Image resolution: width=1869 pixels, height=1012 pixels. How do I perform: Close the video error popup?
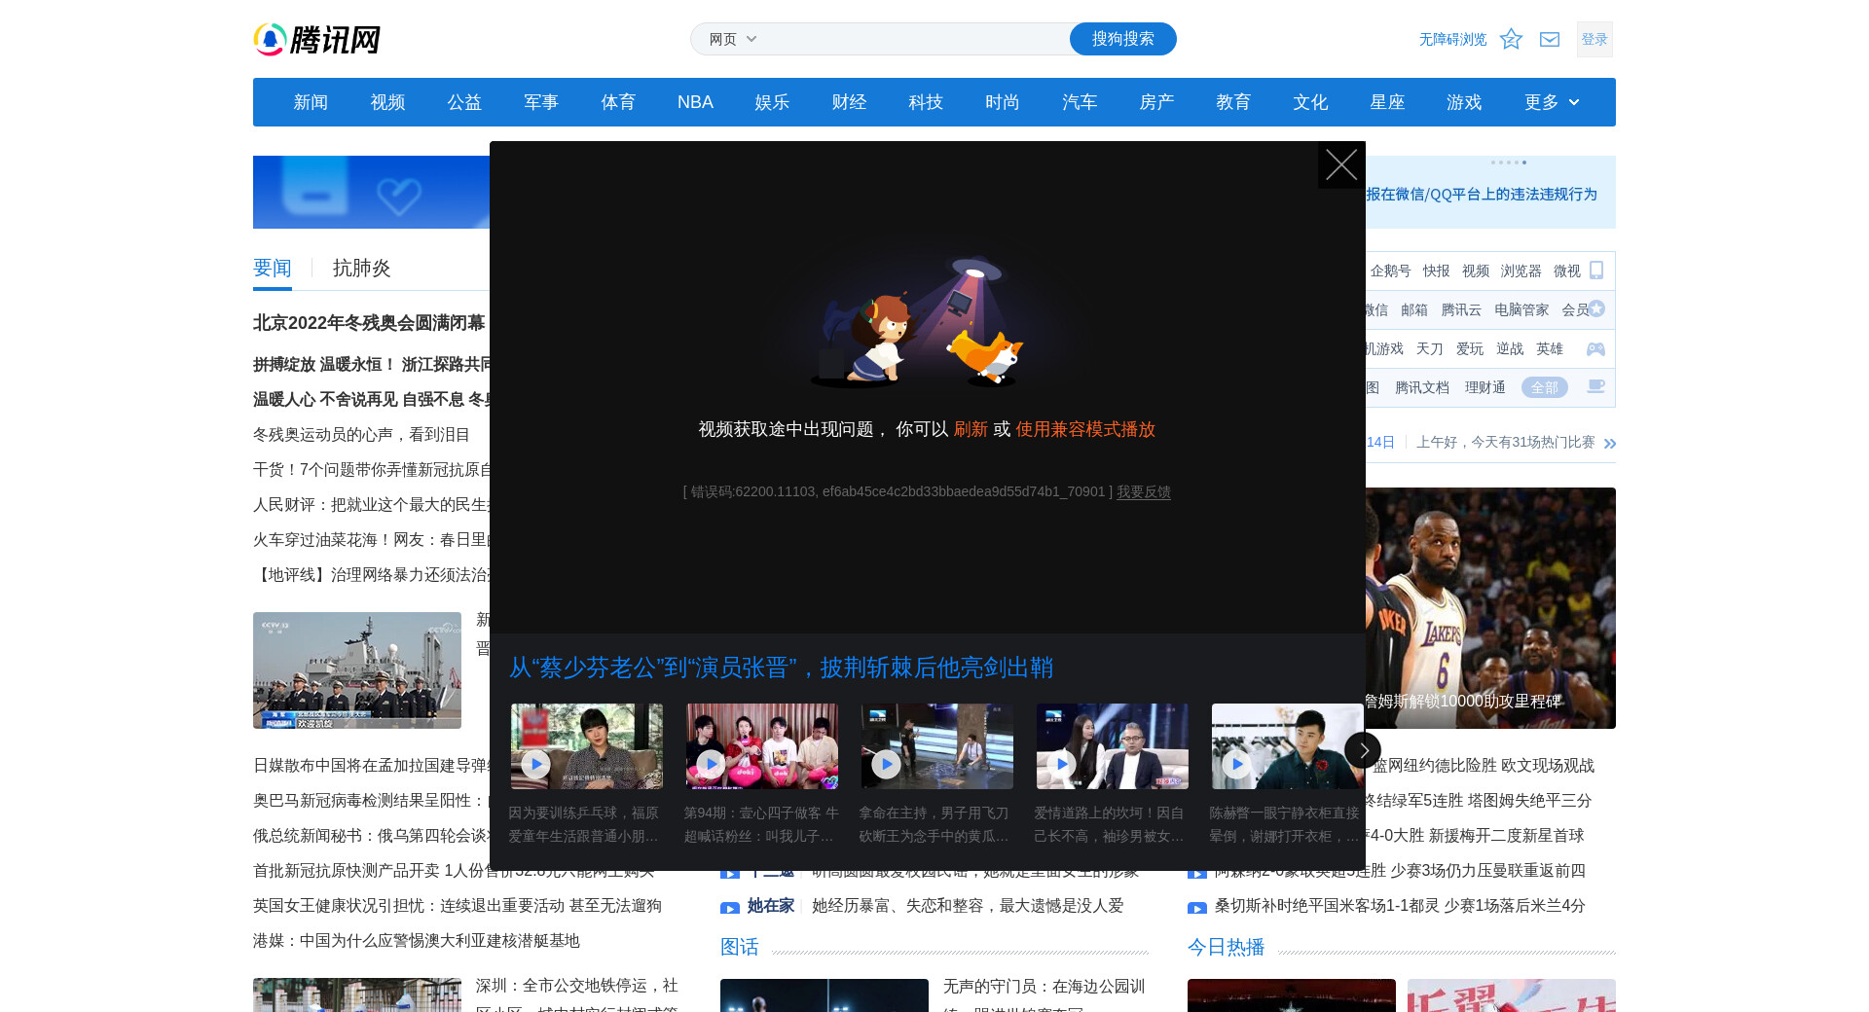tap(1340, 165)
